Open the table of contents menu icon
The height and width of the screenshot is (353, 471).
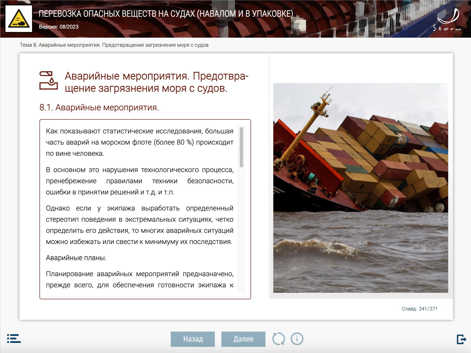tap(14, 338)
